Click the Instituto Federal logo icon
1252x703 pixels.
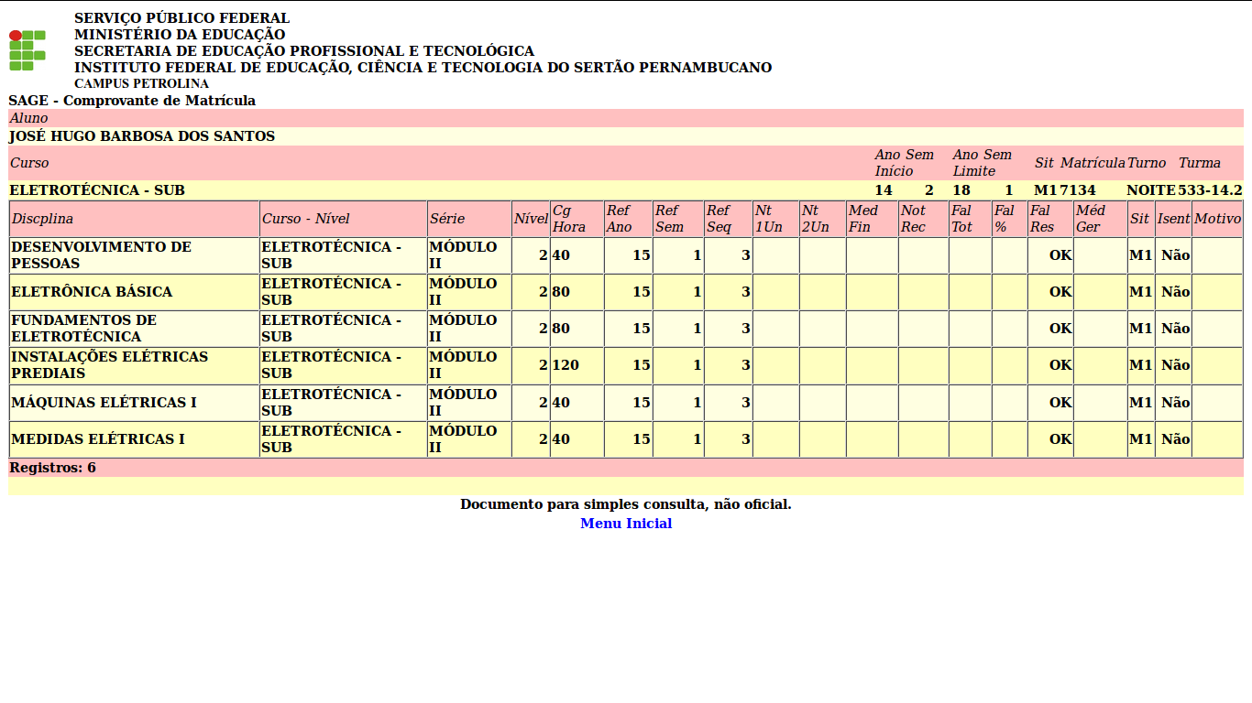[27, 50]
